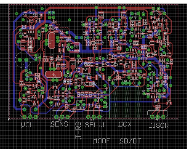Select the R4 resistor label
Screen dimensions: 187x149
(160, 26)
